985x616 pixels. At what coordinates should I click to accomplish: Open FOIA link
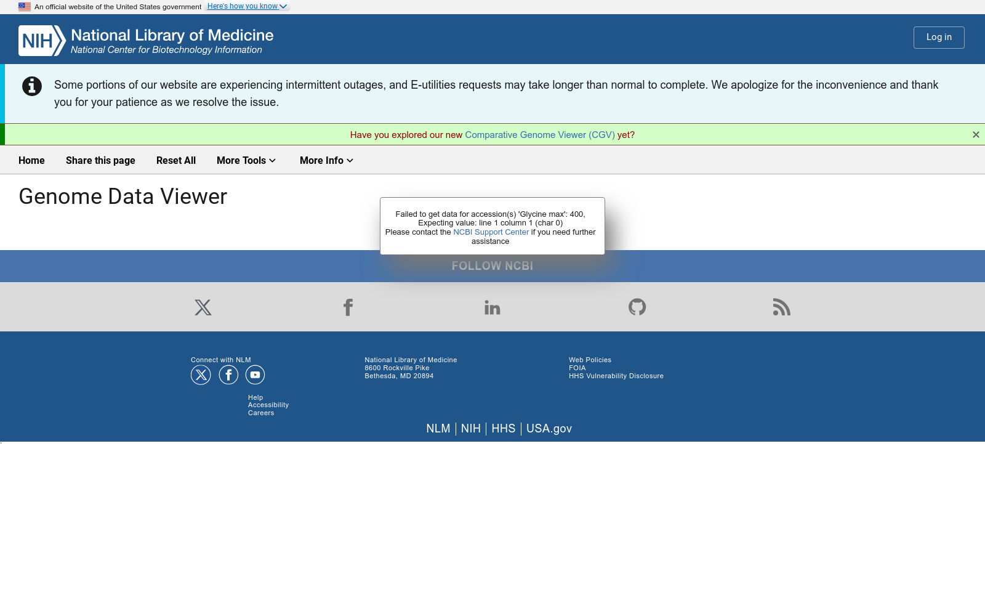(x=577, y=368)
